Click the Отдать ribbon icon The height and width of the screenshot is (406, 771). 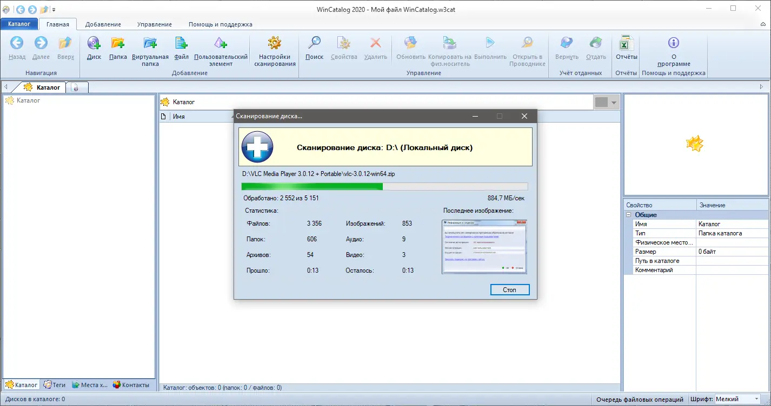click(x=596, y=43)
